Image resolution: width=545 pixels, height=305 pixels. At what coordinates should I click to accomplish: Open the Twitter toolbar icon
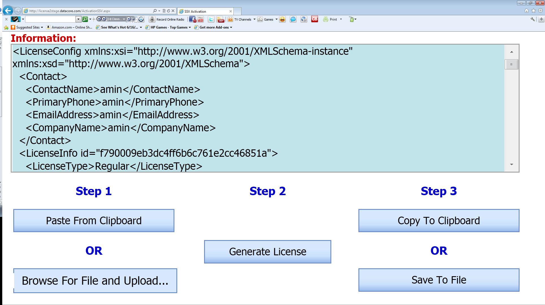[211, 19]
